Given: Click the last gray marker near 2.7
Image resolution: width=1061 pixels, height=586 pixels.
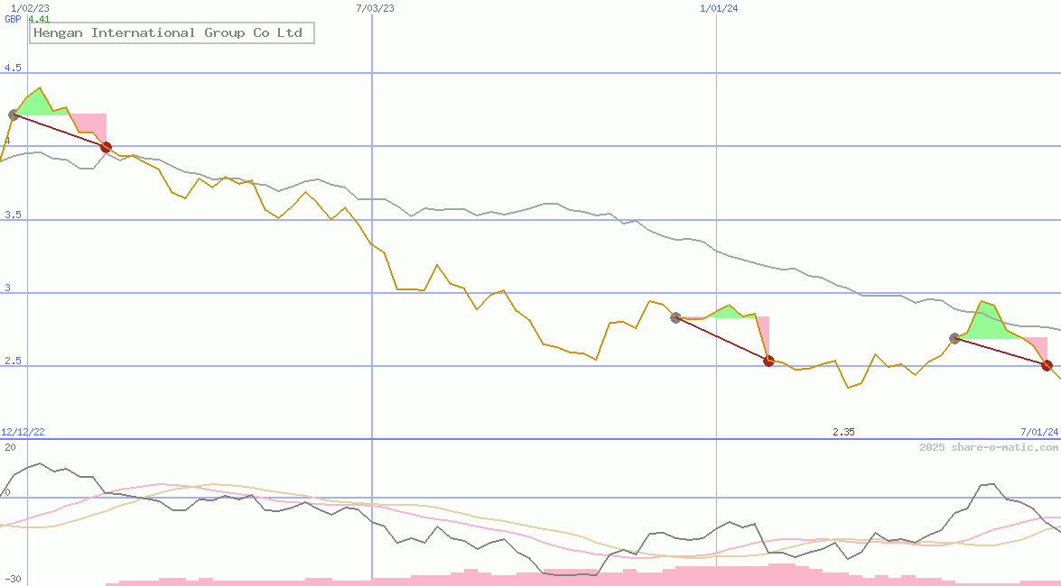Looking at the screenshot, I should [955, 338].
